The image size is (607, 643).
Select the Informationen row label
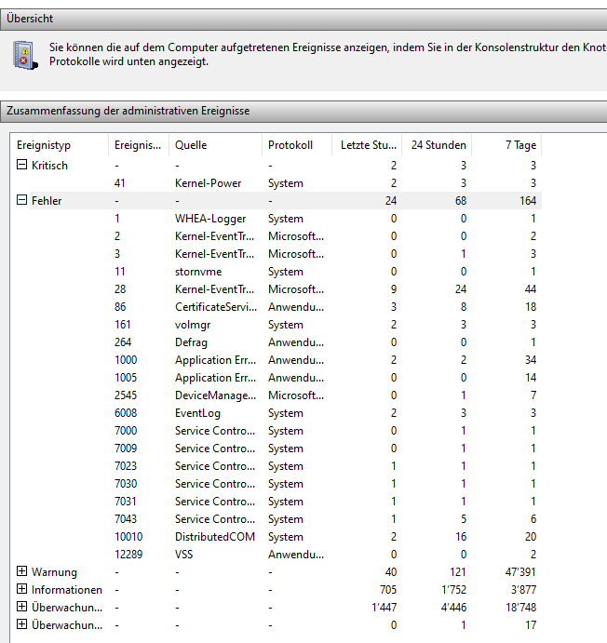coord(67,590)
